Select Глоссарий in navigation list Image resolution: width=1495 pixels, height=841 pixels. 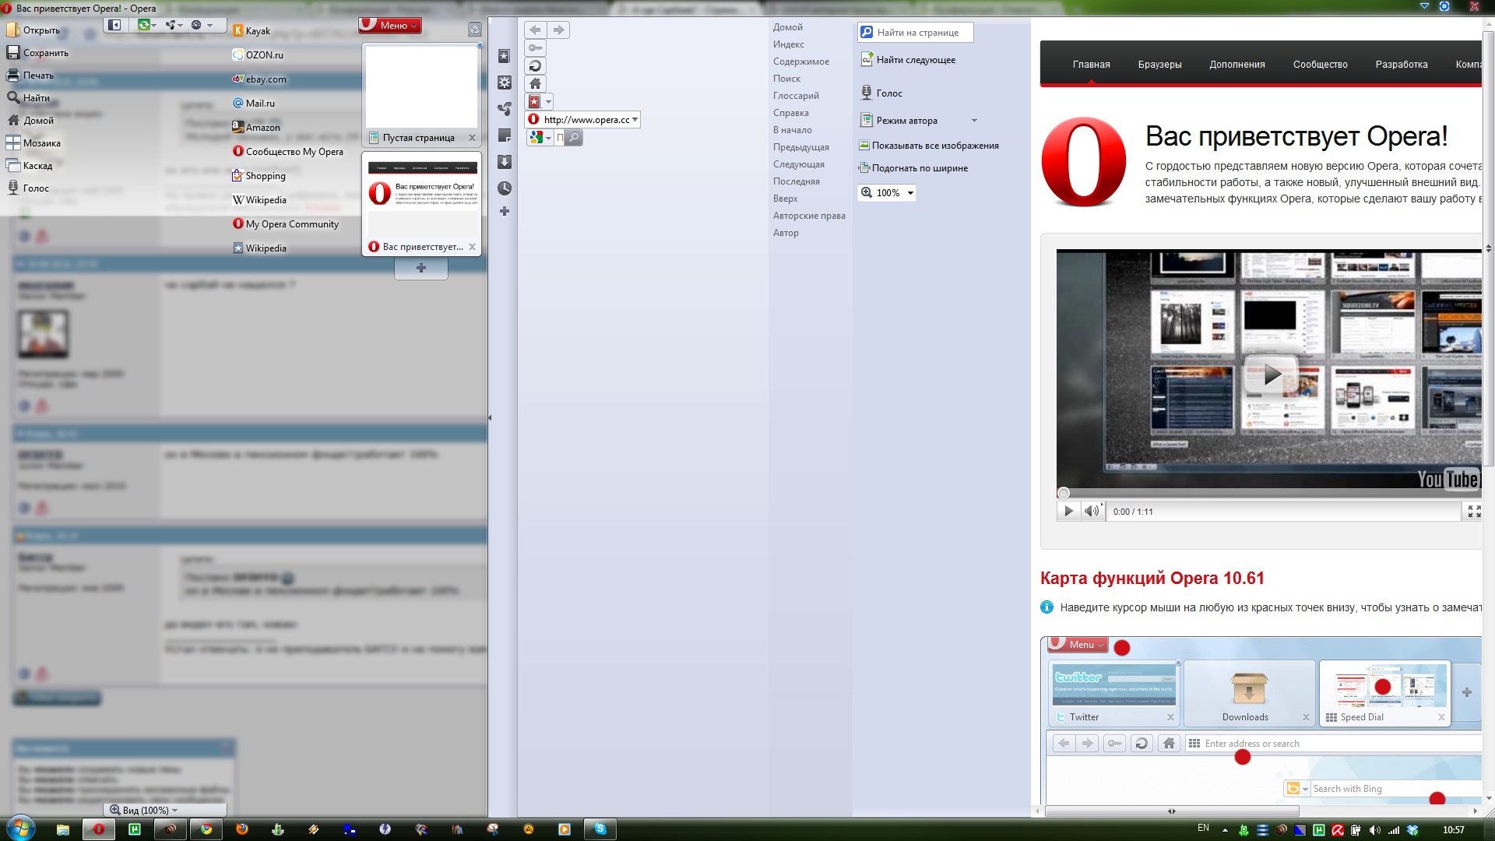coord(796,96)
